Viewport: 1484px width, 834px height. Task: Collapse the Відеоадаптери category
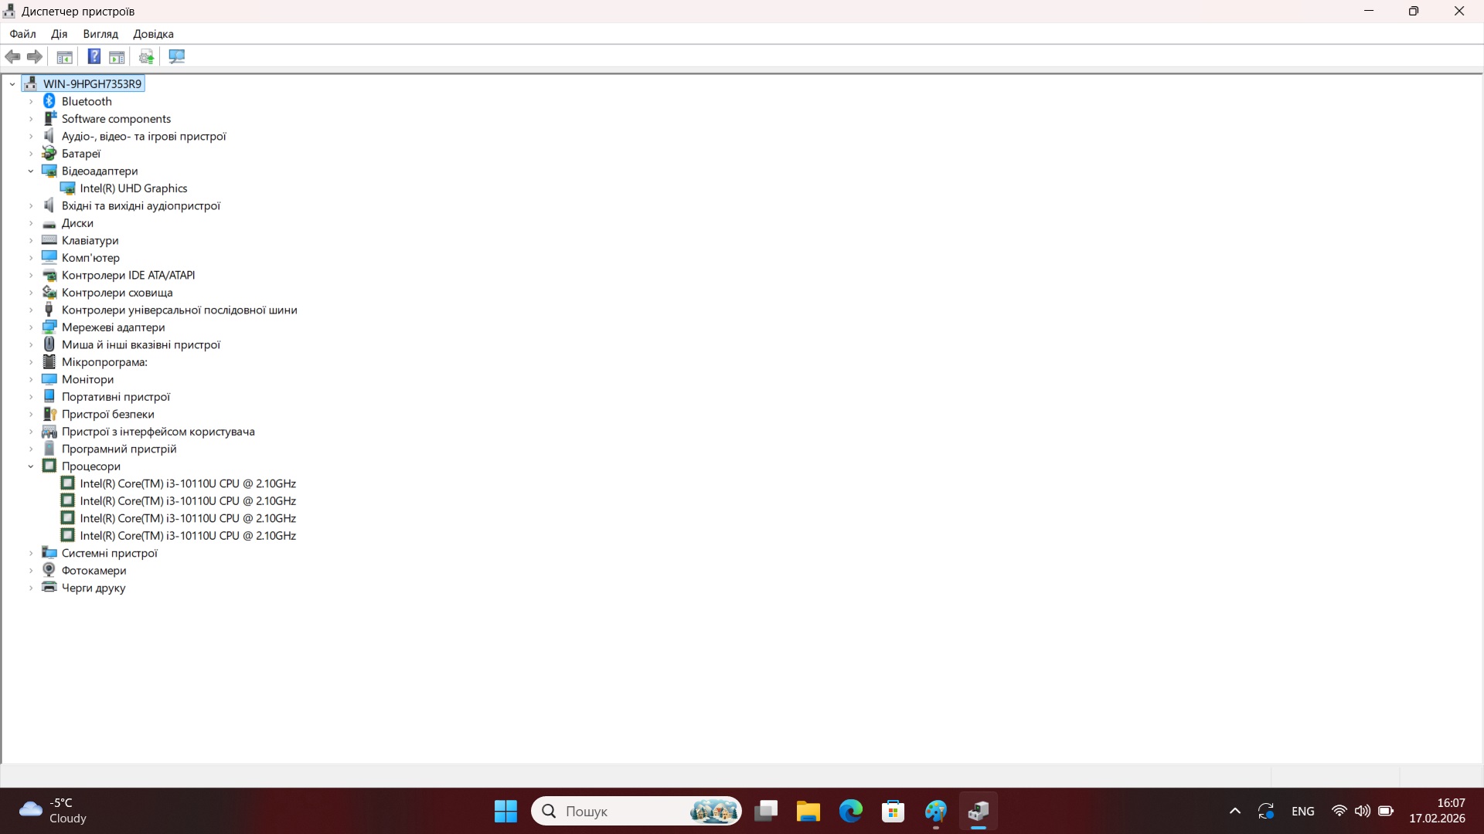coord(31,171)
